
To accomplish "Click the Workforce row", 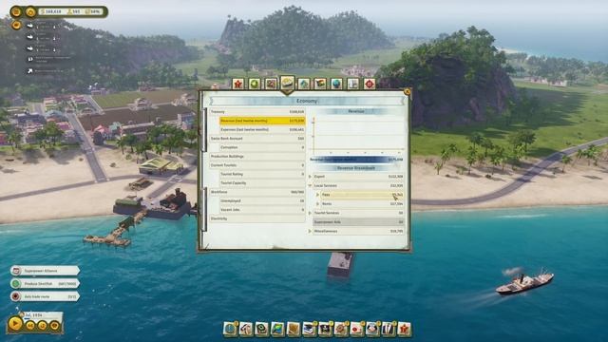I will (x=257, y=192).
